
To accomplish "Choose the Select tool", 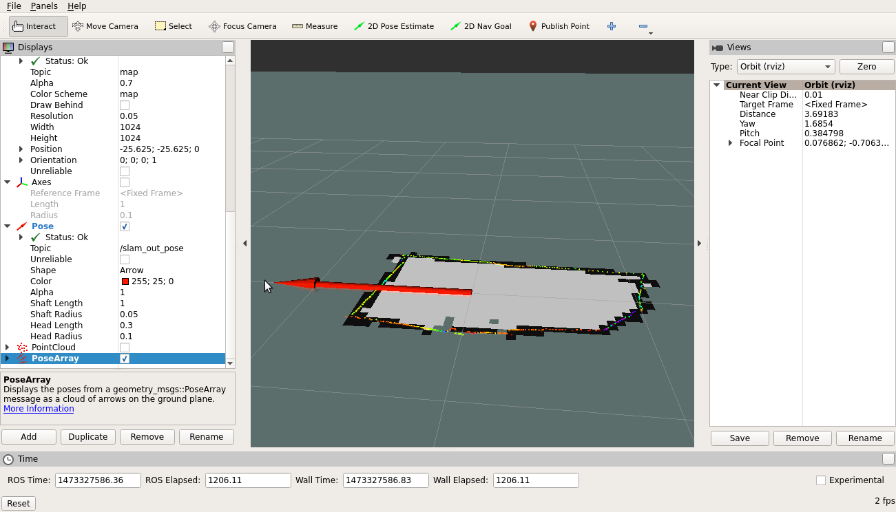I will coord(174,26).
